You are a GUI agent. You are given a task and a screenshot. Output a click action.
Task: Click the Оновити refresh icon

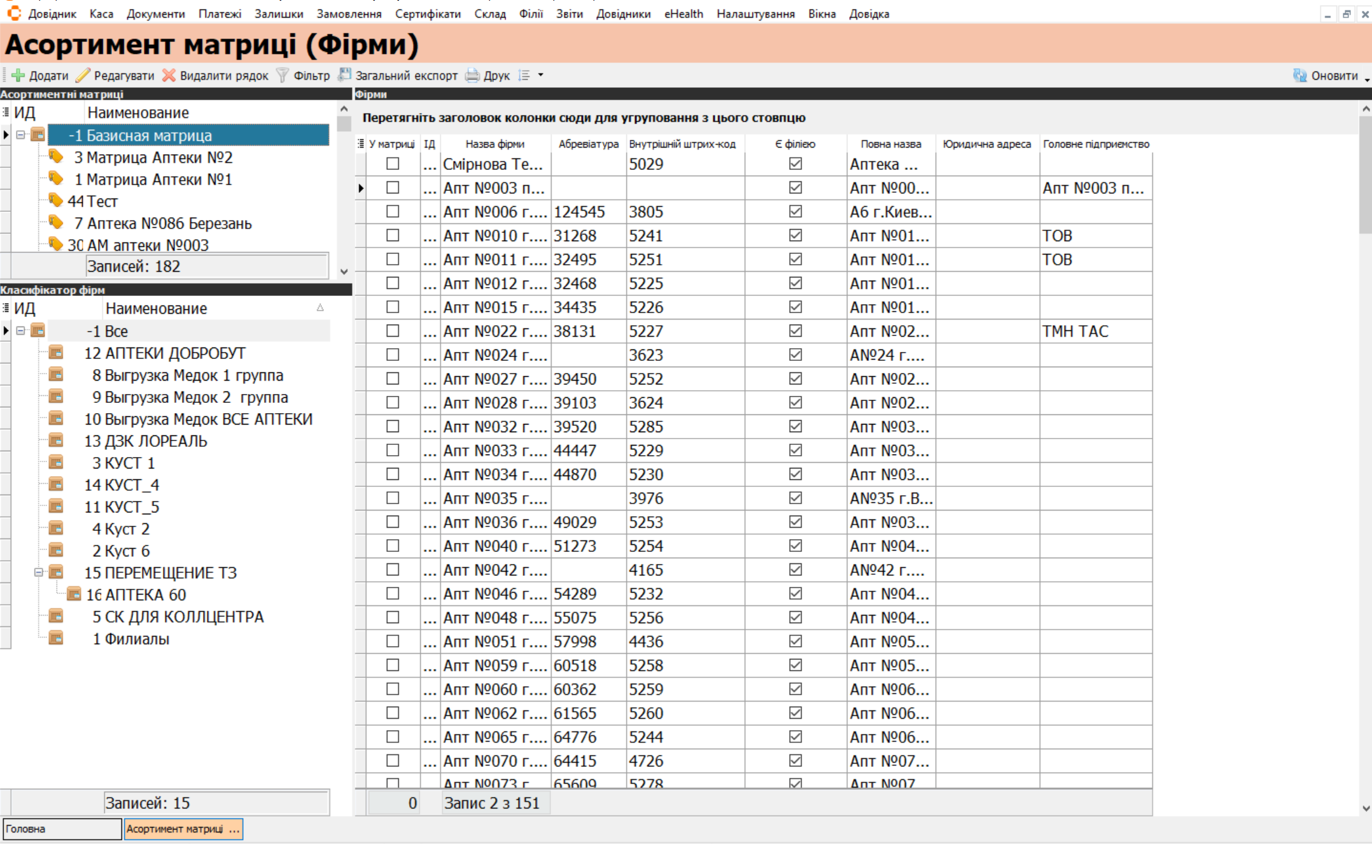click(1299, 75)
